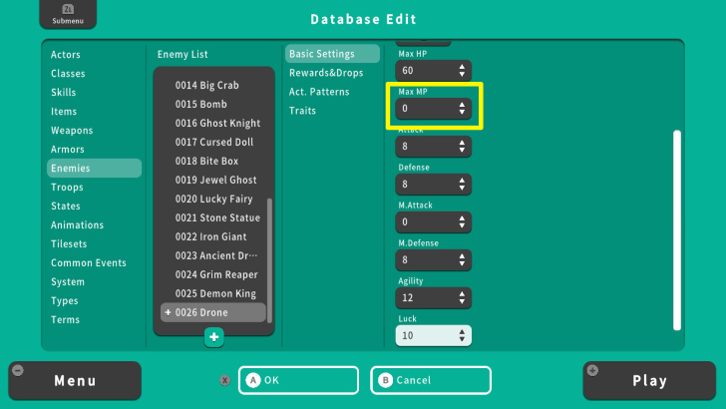Switch to Skills category
Viewport: 726px width, 409px height.
64,93
